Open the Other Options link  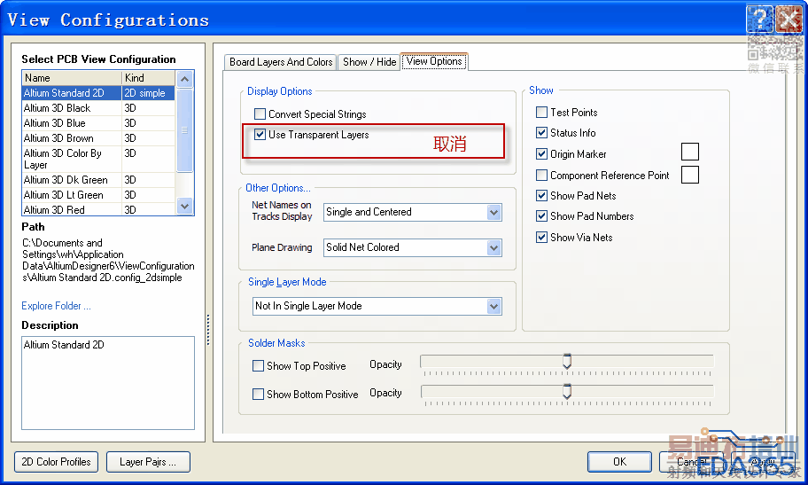pos(278,188)
